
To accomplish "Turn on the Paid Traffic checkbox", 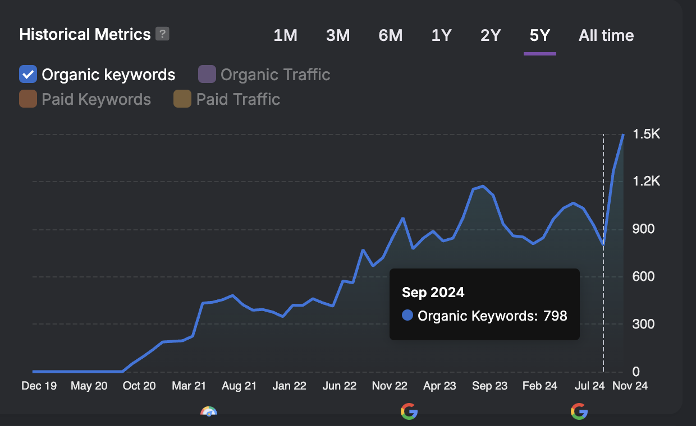I will click(x=182, y=99).
